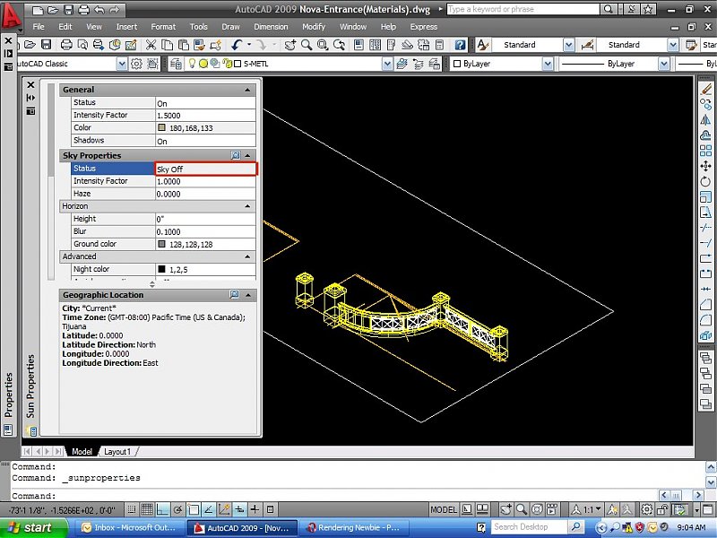Click the Model tab
The height and width of the screenshot is (538, 717).
[x=82, y=452]
